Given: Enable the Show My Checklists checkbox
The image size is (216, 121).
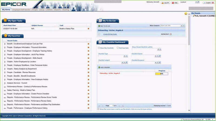Looking at the screenshot, I should point(99,48).
